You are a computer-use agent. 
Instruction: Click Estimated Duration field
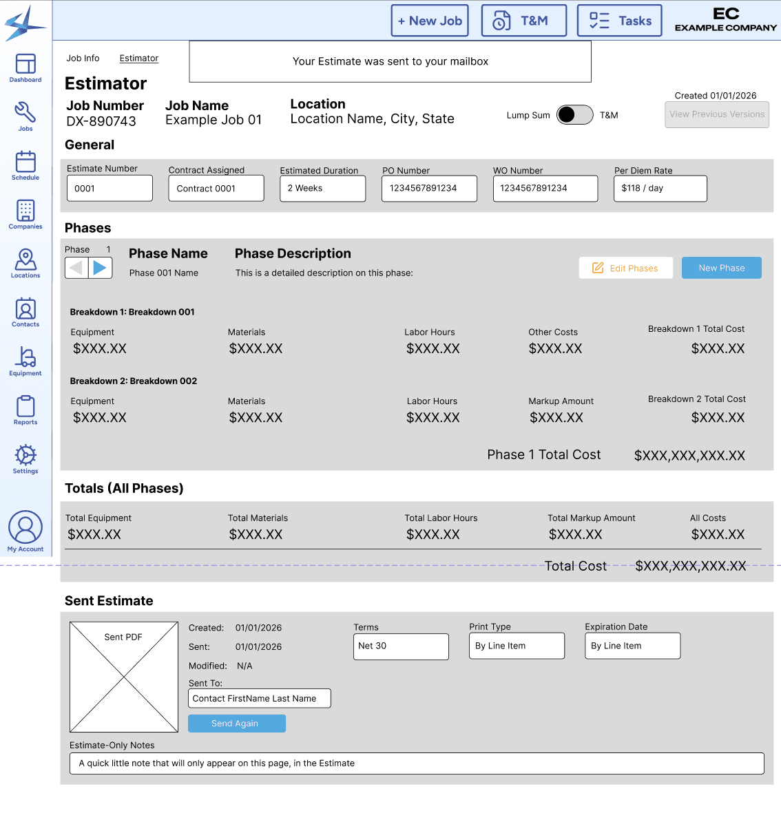(x=322, y=188)
